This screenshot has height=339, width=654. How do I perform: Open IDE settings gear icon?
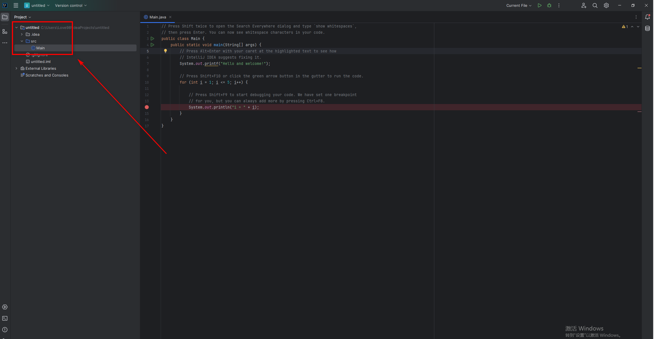pyautogui.click(x=606, y=5)
